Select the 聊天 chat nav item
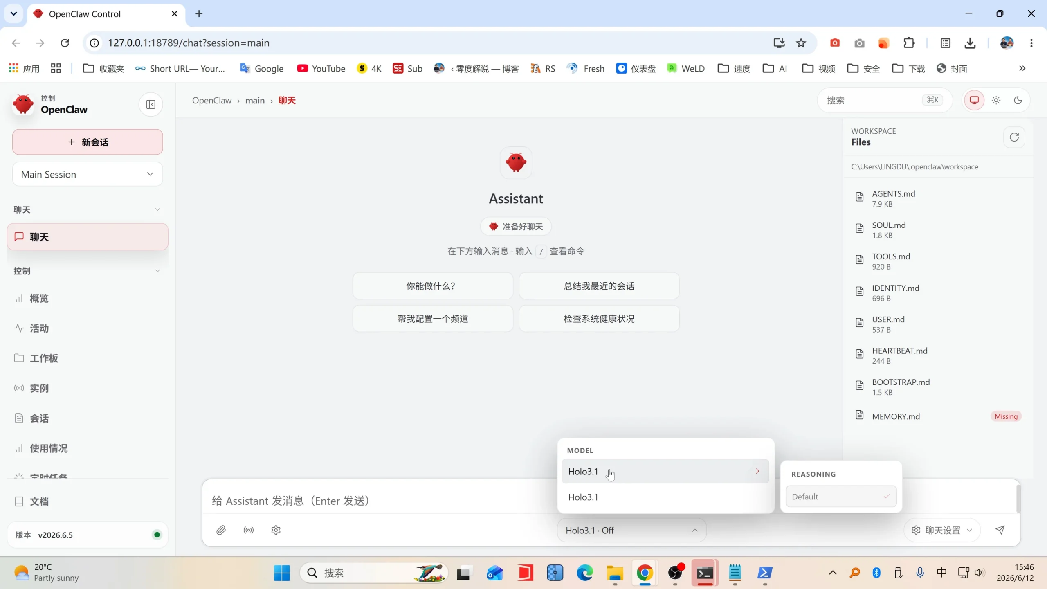This screenshot has height=589, width=1047. 88,236
